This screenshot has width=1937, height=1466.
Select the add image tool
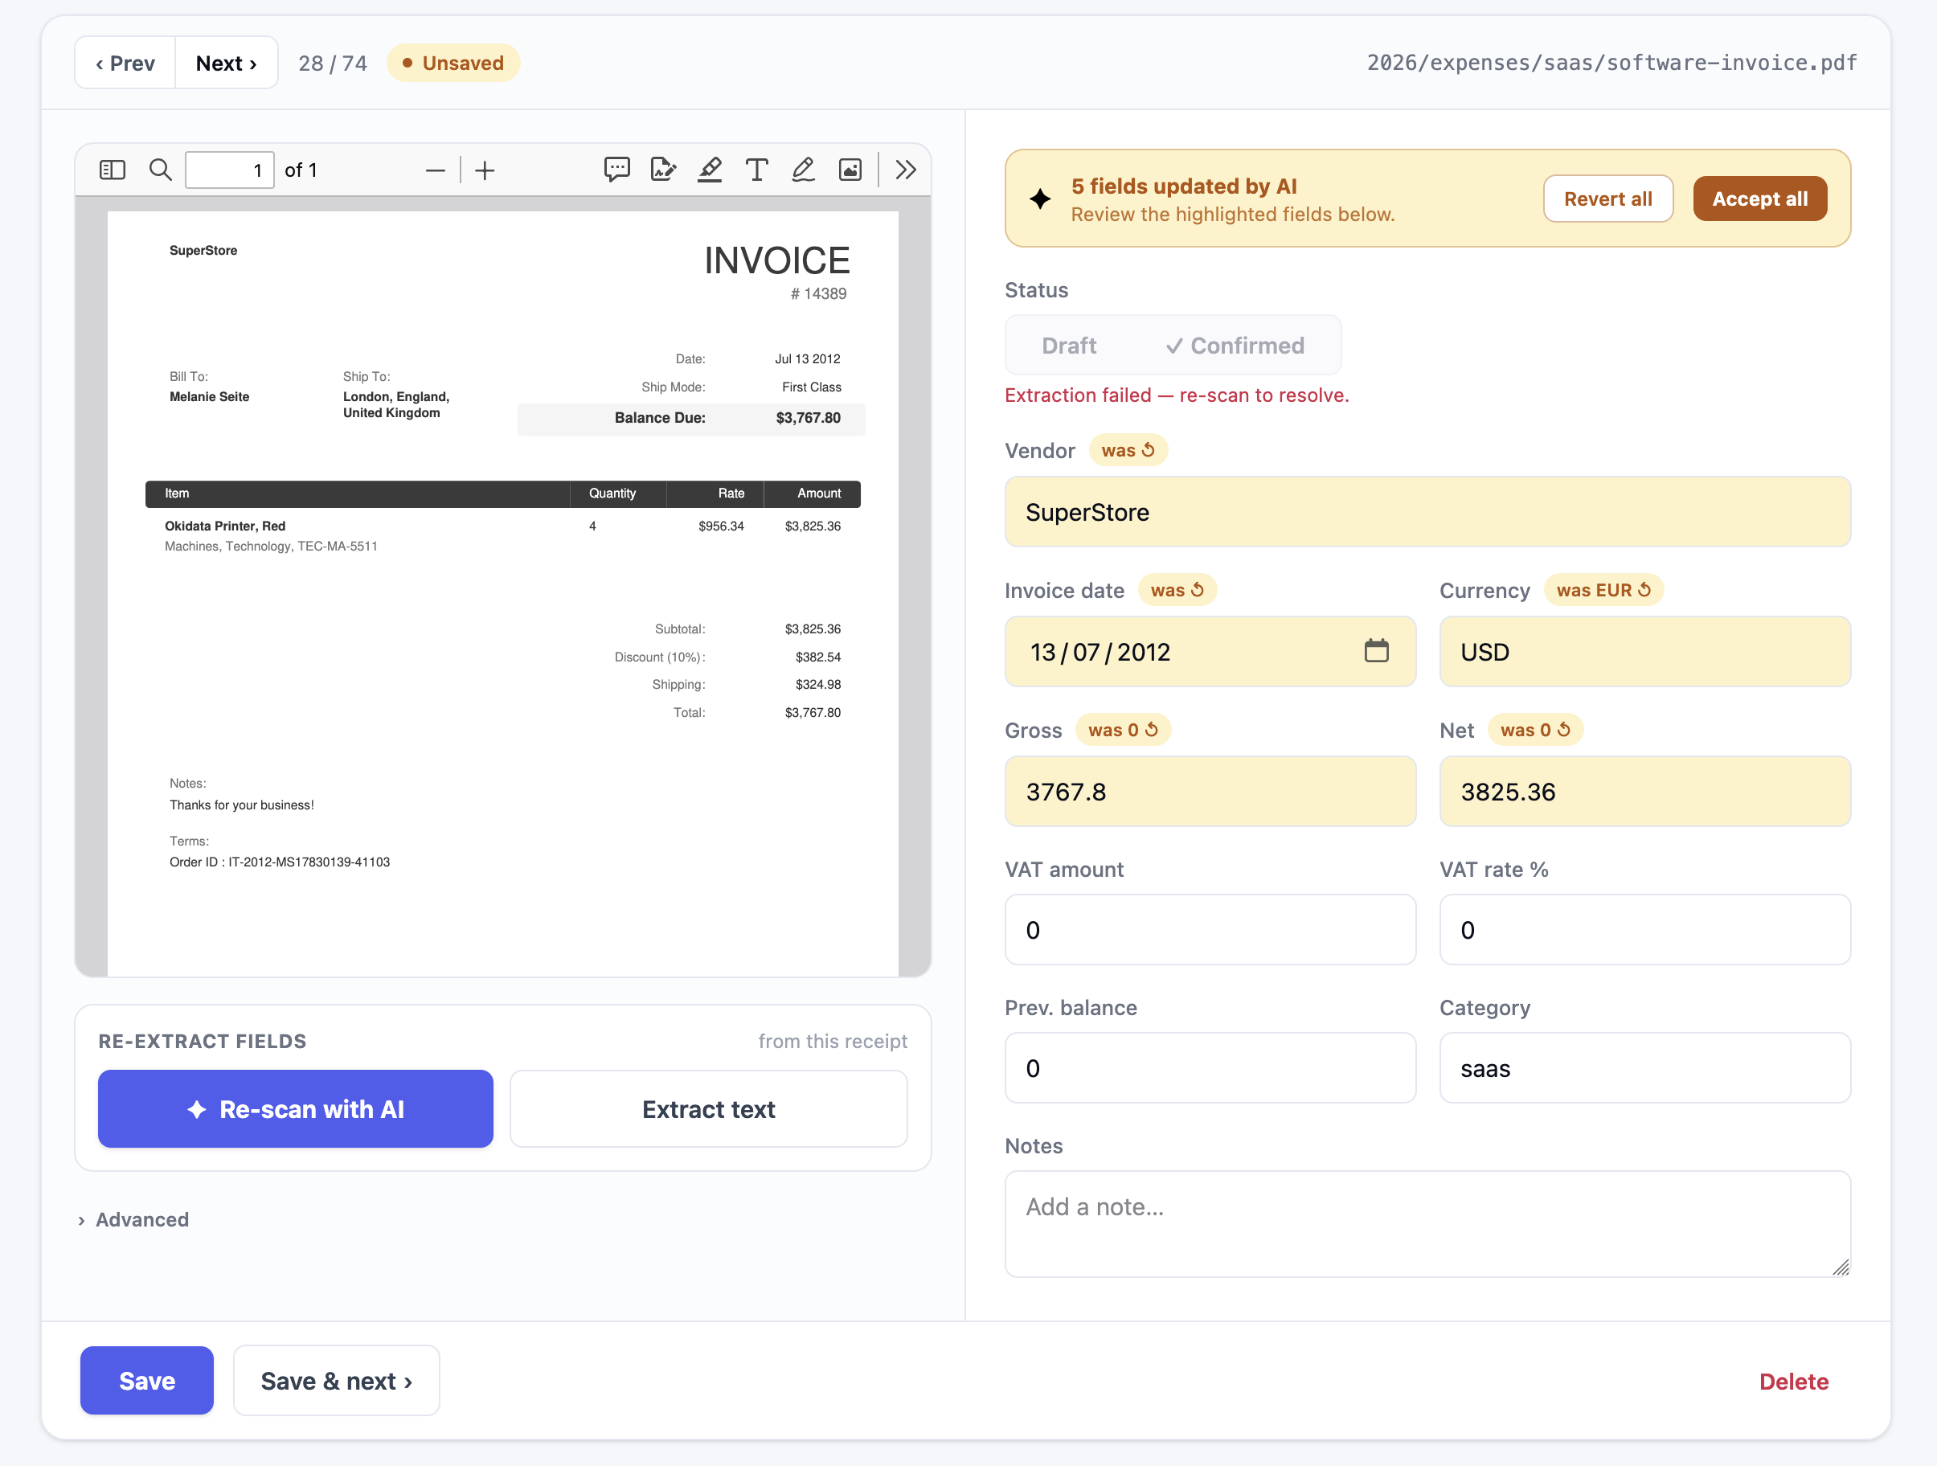click(x=850, y=170)
